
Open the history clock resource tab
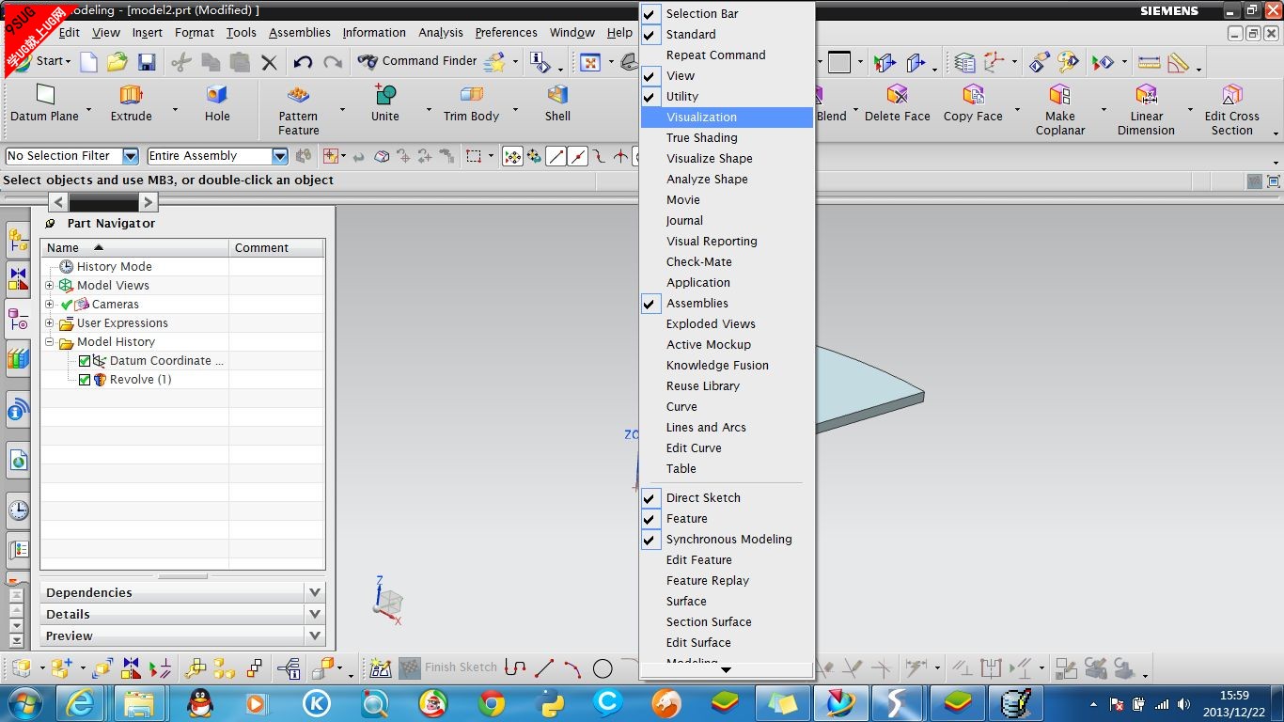coord(18,510)
